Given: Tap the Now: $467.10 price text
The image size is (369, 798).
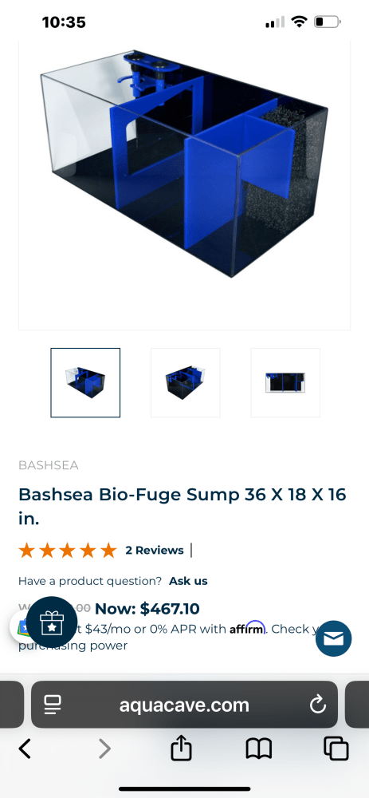Looking at the screenshot, I should (x=147, y=608).
